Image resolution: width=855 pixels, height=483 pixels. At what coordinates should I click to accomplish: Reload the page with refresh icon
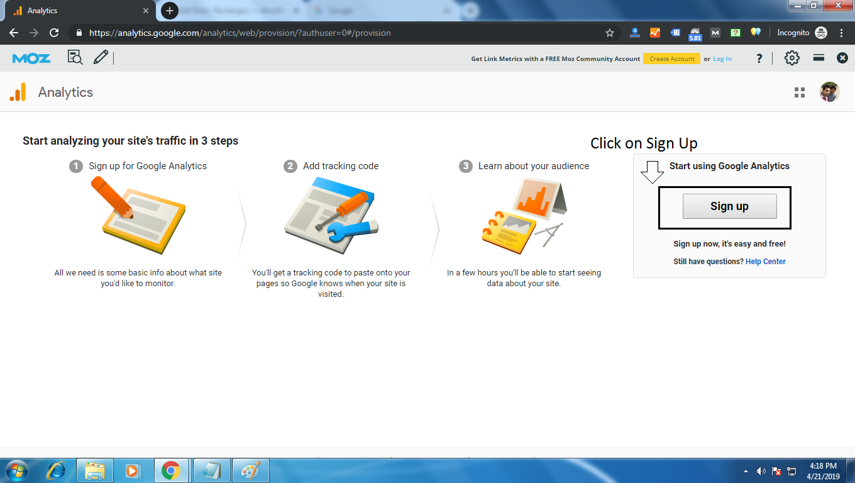[x=54, y=33]
